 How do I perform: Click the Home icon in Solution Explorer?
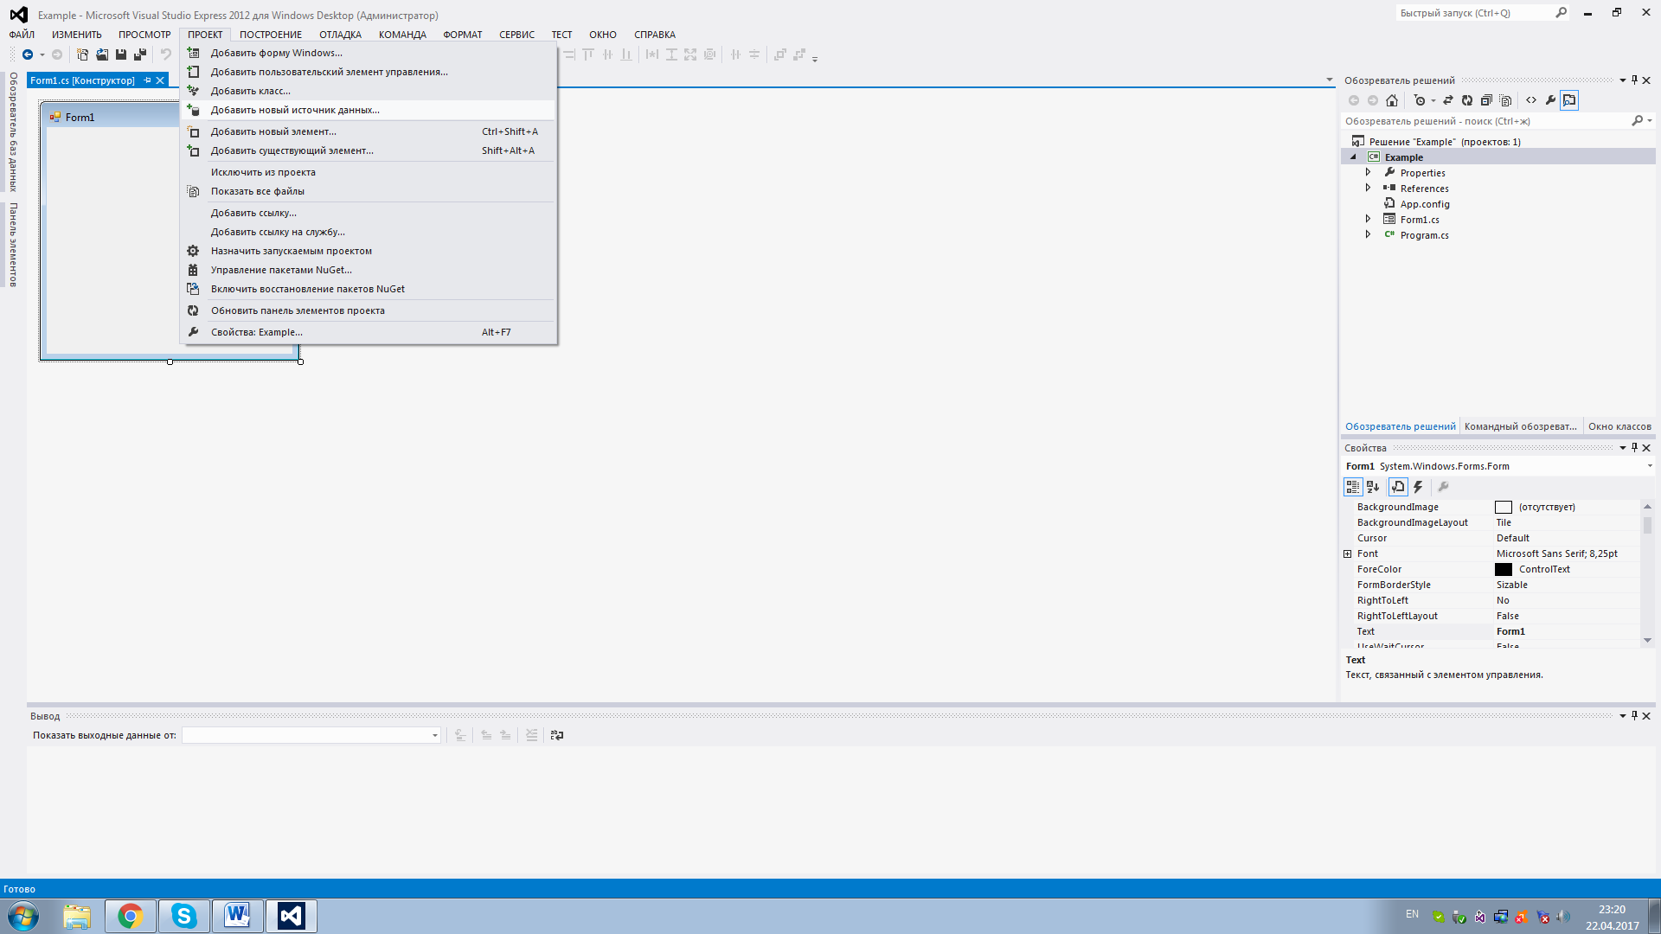[x=1392, y=100]
